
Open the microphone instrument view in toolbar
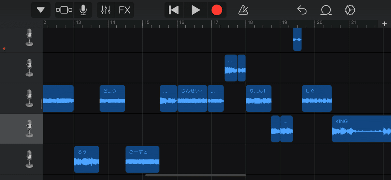point(83,10)
